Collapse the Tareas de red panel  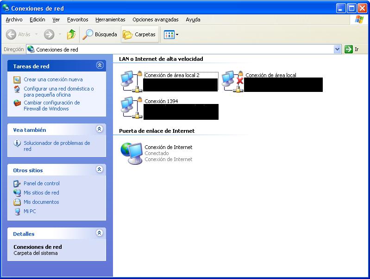tap(100, 65)
